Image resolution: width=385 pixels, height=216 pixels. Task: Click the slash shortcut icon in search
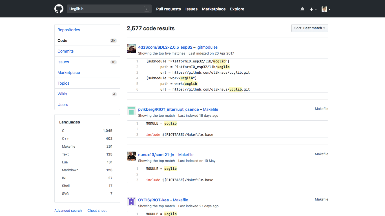[x=147, y=9]
